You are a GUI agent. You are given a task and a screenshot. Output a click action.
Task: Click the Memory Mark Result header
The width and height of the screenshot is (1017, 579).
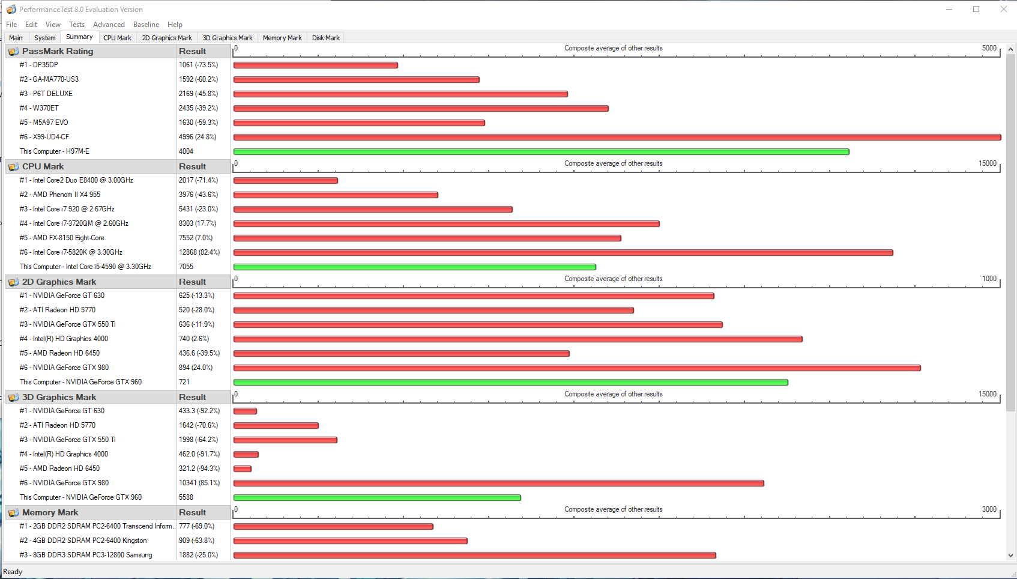[204, 513]
